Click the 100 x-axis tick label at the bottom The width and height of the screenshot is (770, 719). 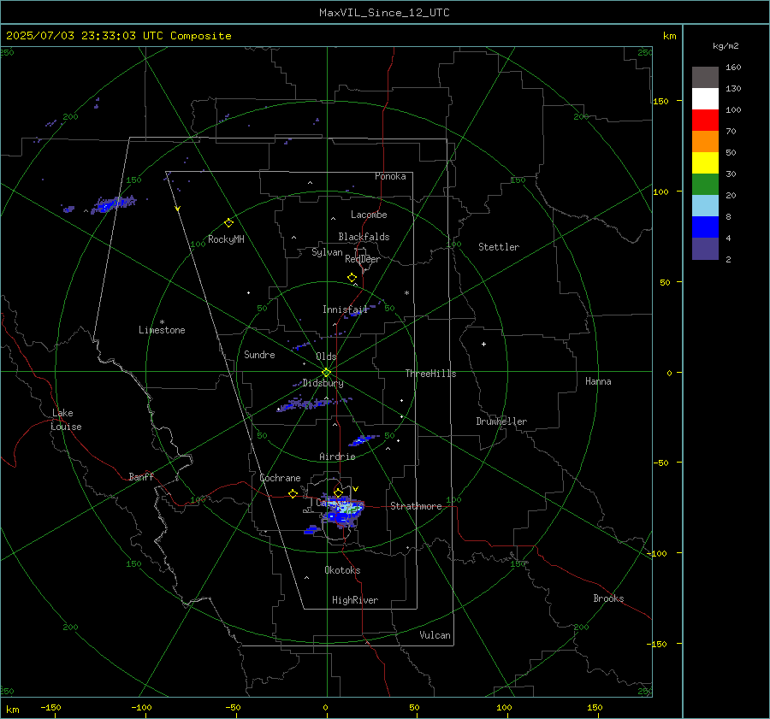[504, 707]
